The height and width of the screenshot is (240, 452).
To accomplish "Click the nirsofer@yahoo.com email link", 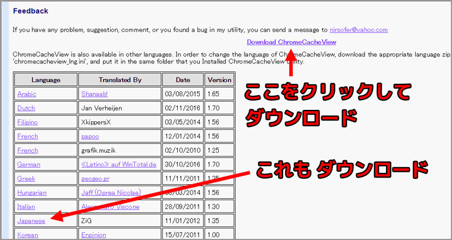I will pos(359,30).
